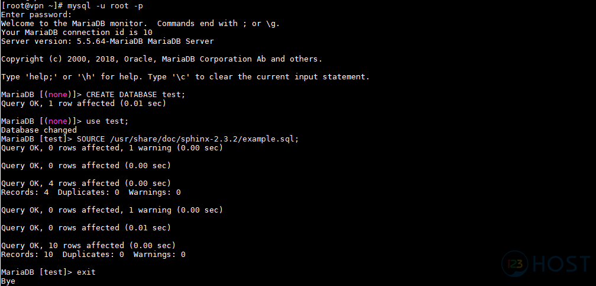The width and height of the screenshot is (596, 286).
Task: Click the mysql -u root -p command
Action: 105,6
